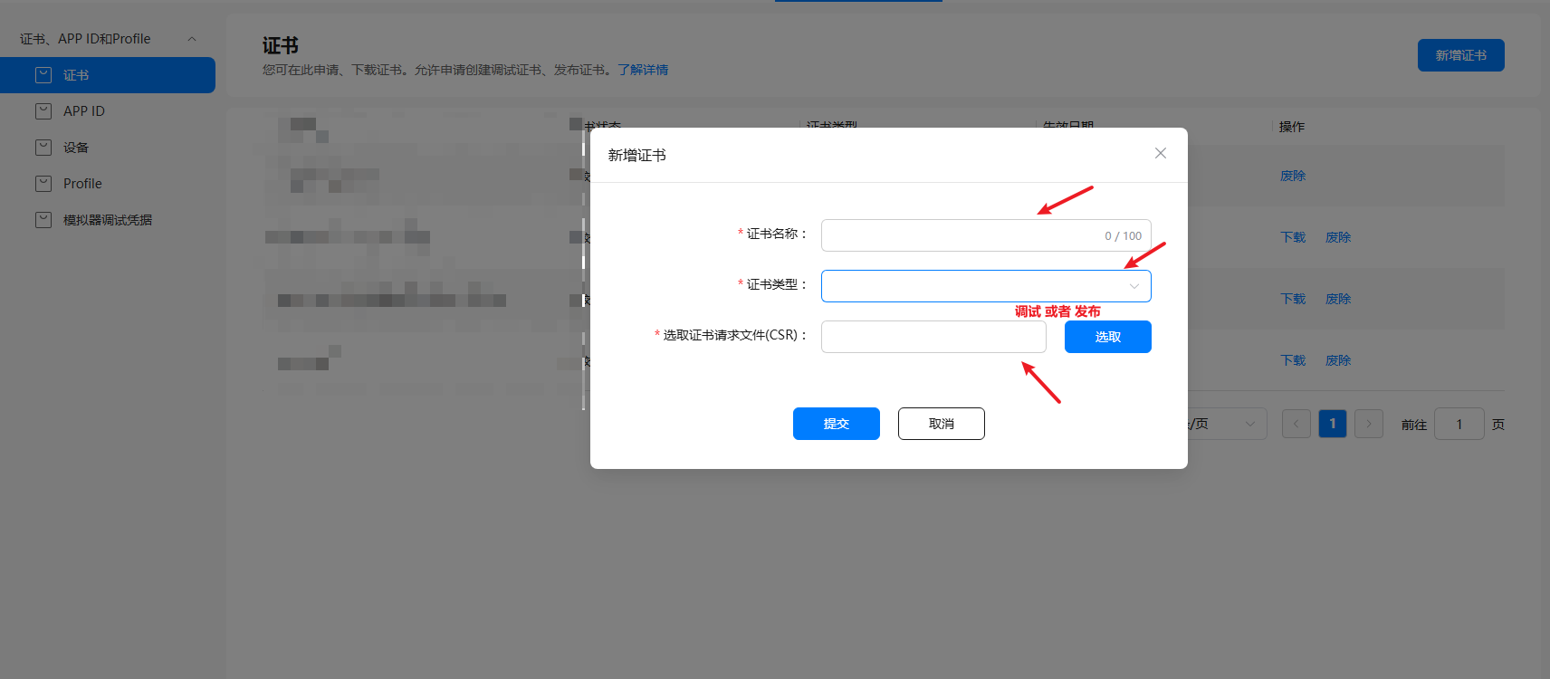Screen dimensions: 1550x679
Task: Select 模拟器调试凭据 in the sidebar
Action: tap(108, 220)
